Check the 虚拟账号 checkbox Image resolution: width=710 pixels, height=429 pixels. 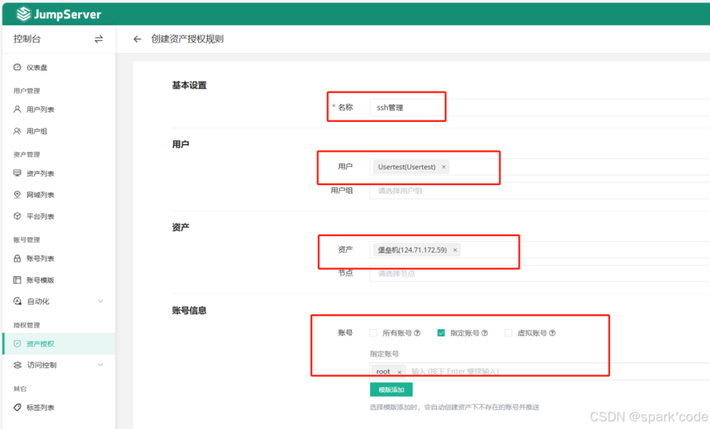tap(508, 333)
